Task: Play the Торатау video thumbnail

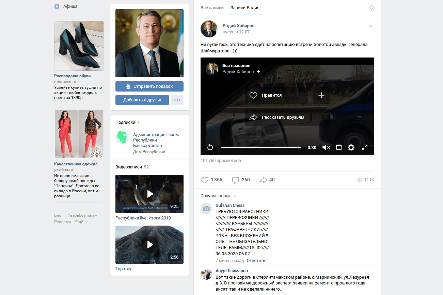Action: pos(149,245)
